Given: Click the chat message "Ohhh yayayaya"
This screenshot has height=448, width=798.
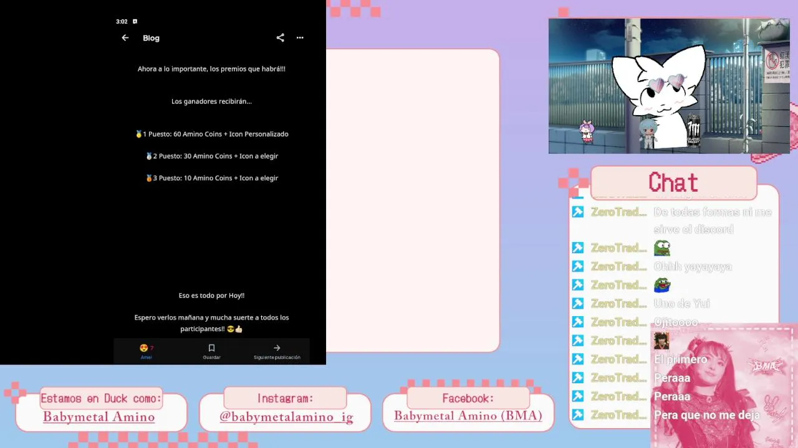Looking at the screenshot, I should click(693, 267).
